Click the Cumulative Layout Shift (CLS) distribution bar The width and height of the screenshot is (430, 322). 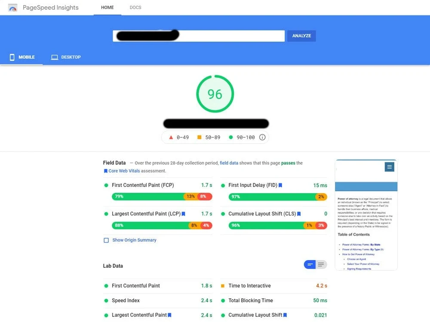278,225
